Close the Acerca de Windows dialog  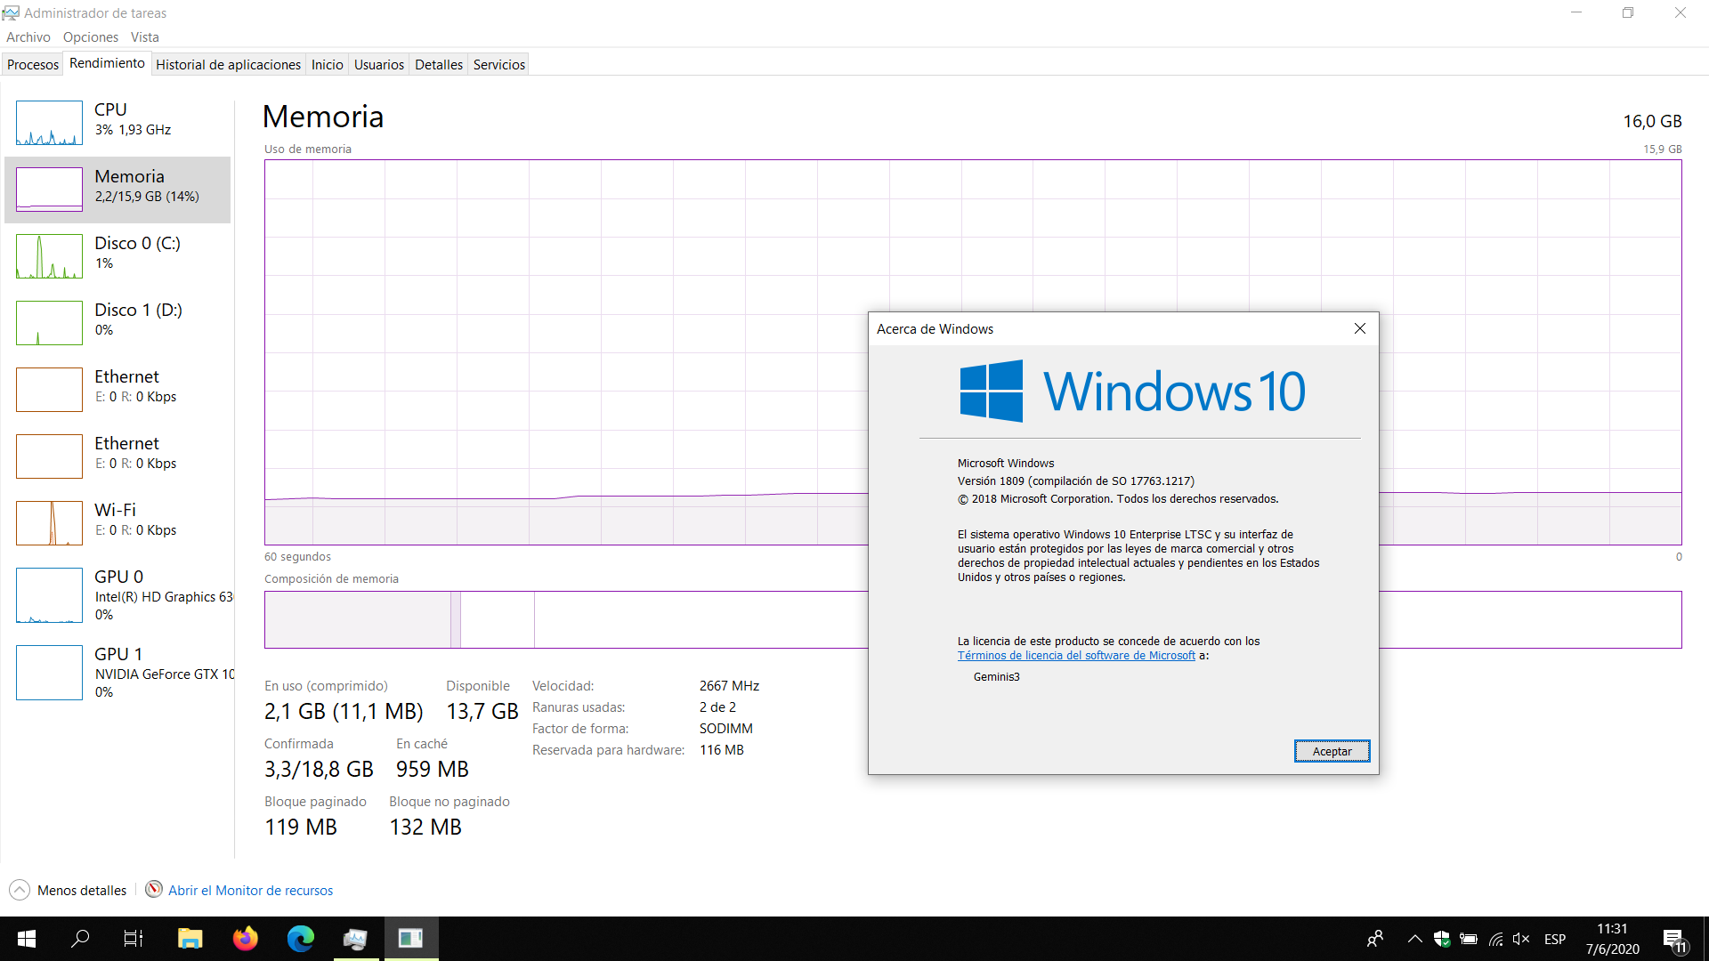[x=1359, y=328]
